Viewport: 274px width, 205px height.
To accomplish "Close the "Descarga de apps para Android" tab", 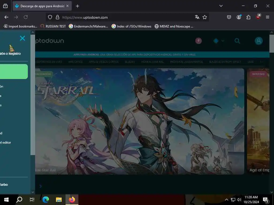I will (67, 6).
